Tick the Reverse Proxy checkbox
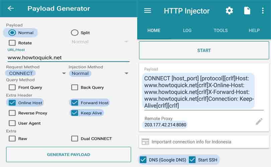 click(x=12, y=113)
